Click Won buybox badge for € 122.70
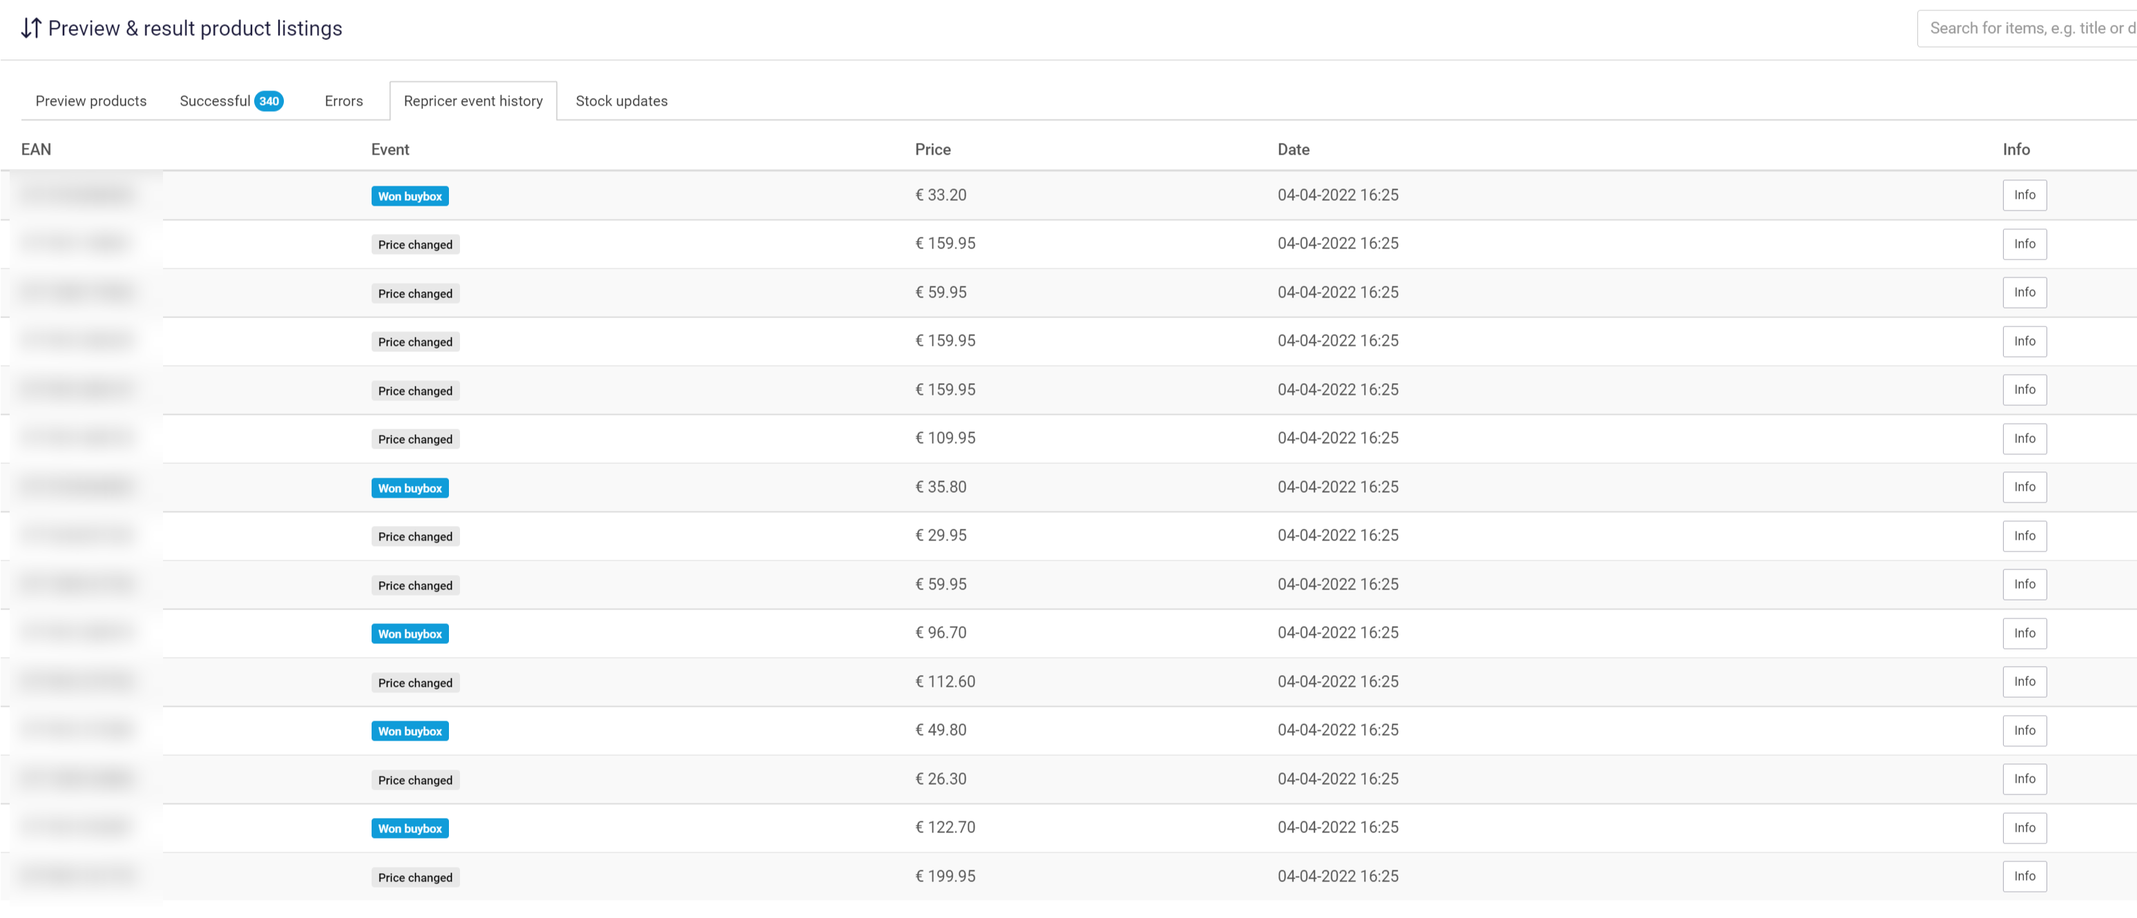This screenshot has height=918, width=2137. coord(410,828)
